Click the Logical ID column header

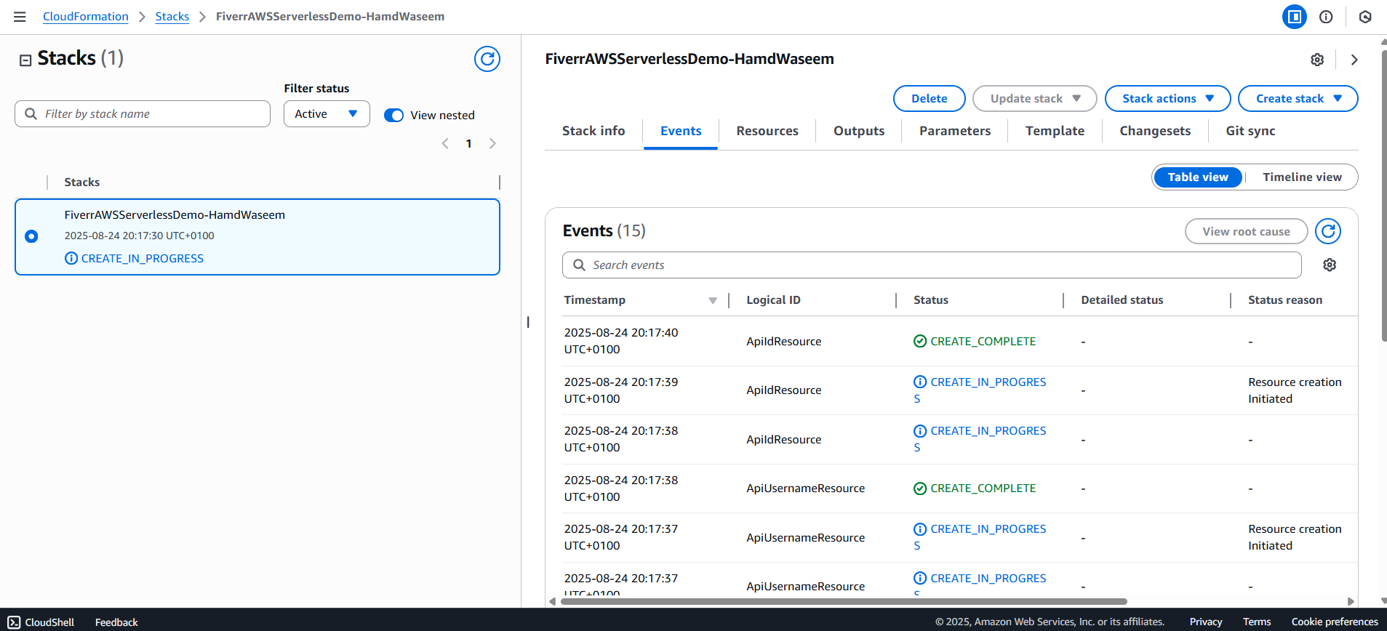point(773,300)
